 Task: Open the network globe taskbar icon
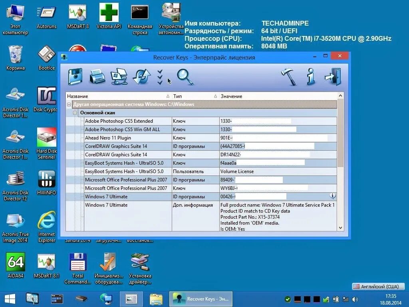106,299
